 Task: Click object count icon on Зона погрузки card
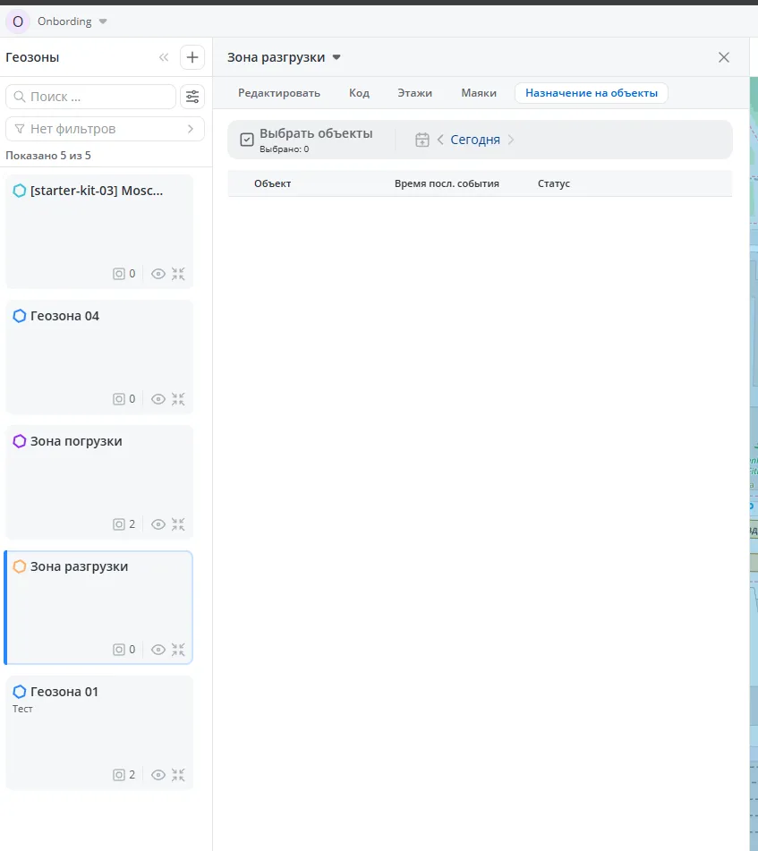(119, 524)
